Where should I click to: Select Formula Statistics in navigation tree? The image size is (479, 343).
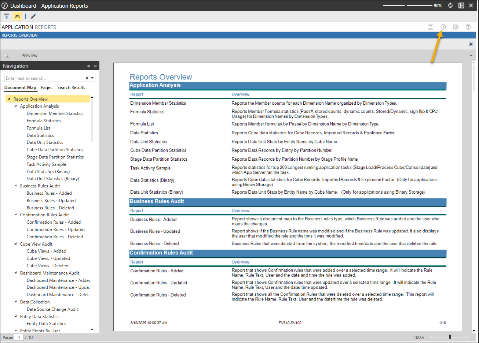pos(44,121)
